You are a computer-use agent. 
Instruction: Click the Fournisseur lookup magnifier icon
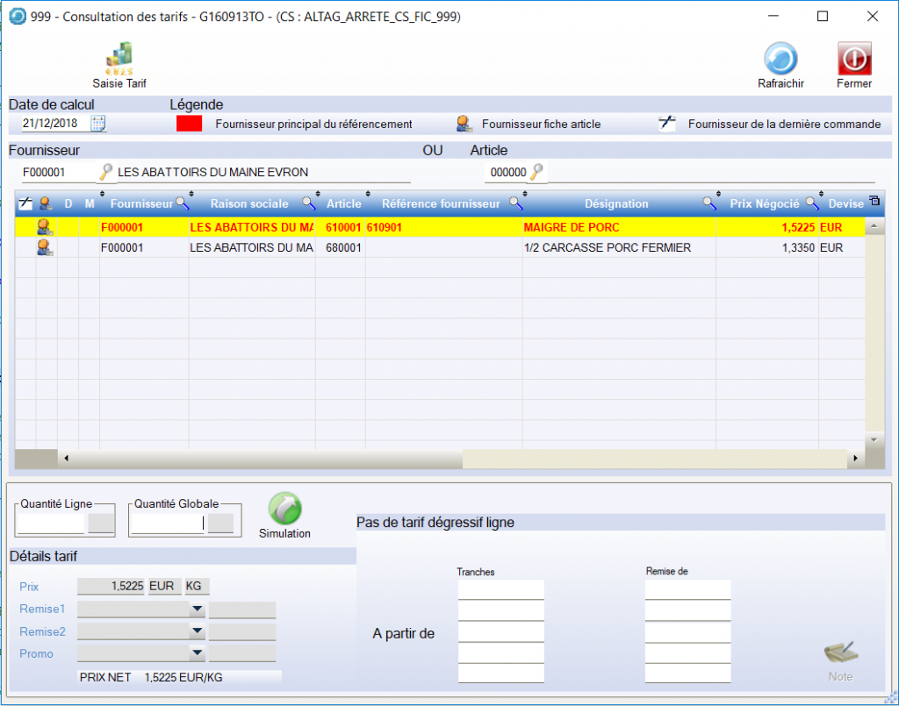pyautogui.click(x=105, y=172)
